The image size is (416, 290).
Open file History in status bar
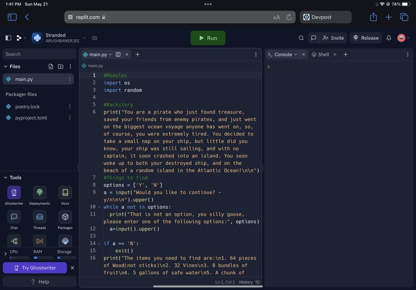249,282
